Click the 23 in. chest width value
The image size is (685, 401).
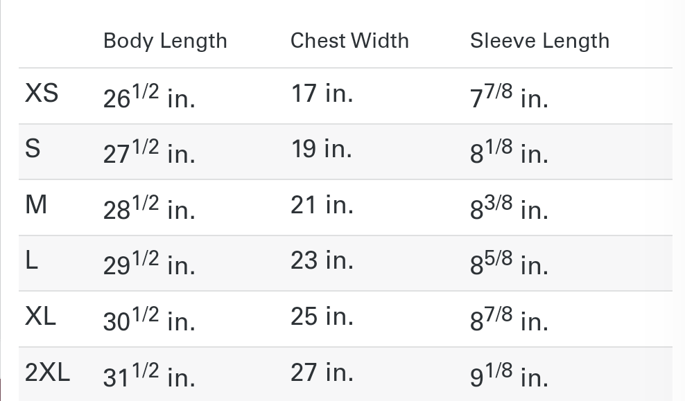pyautogui.click(x=322, y=261)
